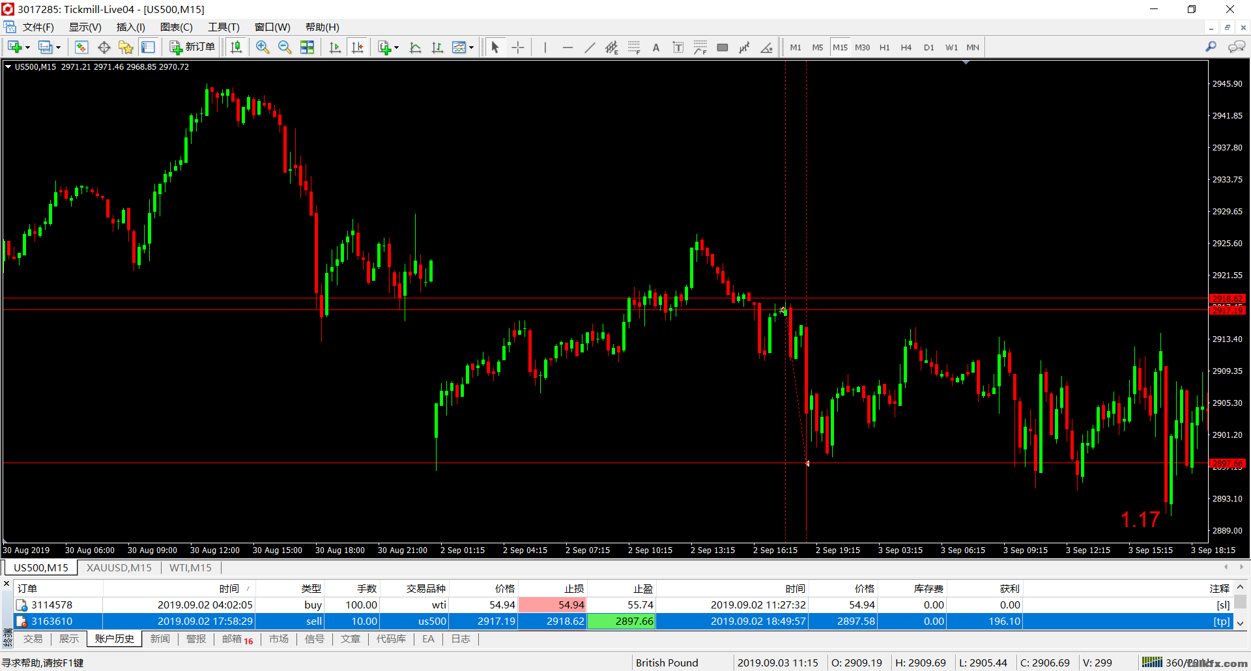Insert a text label box
The image size is (1251, 671).
point(678,47)
